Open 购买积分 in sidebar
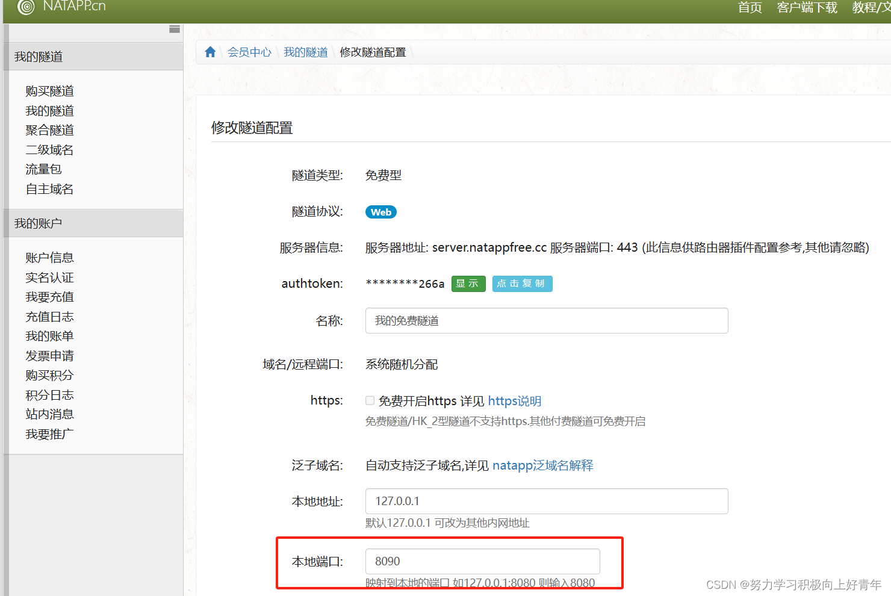The height and width of the screenshot is (596, 891). click(50, 375)
